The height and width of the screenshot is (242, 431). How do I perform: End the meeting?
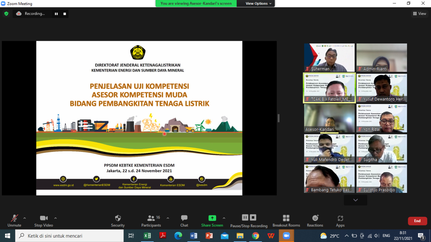tap(418, 221)
